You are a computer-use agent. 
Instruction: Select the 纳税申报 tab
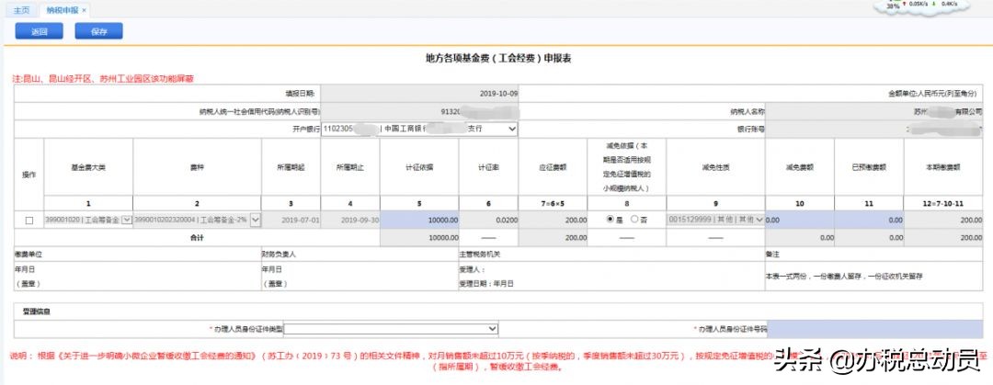[x=63, y=11]
